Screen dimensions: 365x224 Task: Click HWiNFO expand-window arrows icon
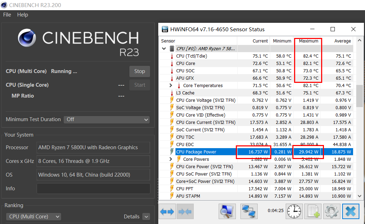[x=167, y=211]
